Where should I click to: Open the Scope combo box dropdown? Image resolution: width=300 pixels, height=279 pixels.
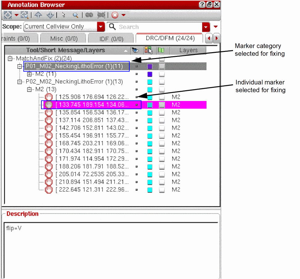101,27
